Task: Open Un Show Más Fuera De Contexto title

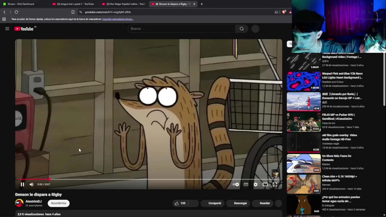Action: pos(336,158)
